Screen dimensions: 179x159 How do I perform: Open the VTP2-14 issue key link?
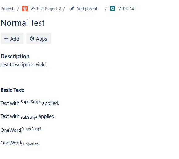(126, 9)
